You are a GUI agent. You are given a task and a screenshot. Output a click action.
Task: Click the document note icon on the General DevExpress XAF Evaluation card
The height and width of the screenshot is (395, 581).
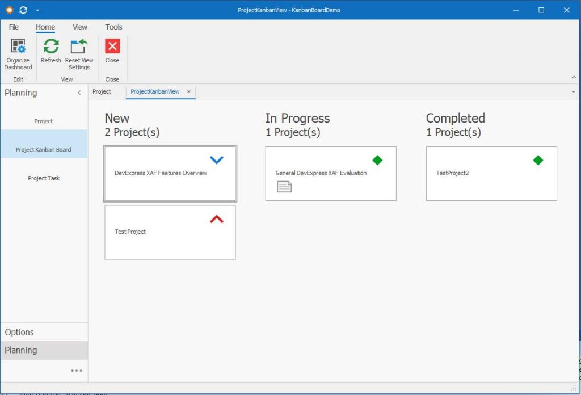pyautogui.click(x=284, y=186)
